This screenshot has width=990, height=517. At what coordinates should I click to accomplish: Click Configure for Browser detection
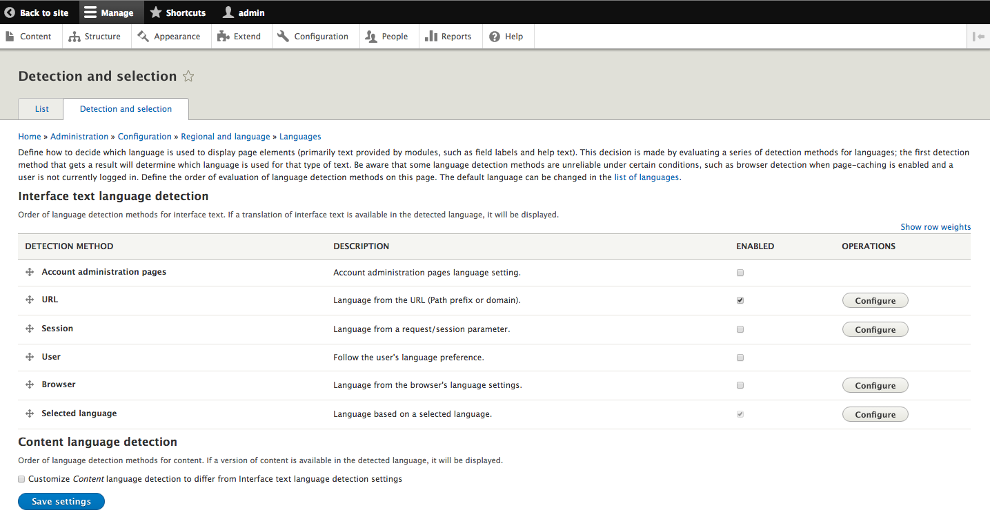pyautogui.click(x=875, y=386)
